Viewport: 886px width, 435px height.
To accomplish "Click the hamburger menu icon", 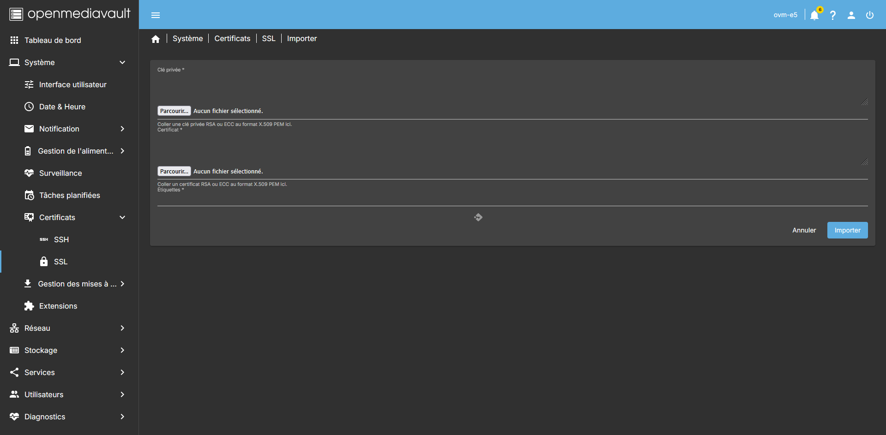I will click(x=156, y=15).
